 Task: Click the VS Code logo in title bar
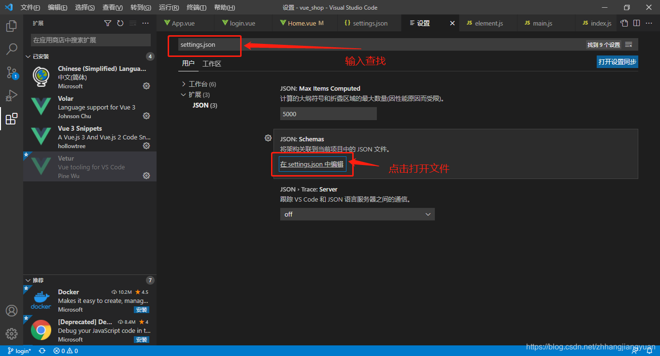9,7
